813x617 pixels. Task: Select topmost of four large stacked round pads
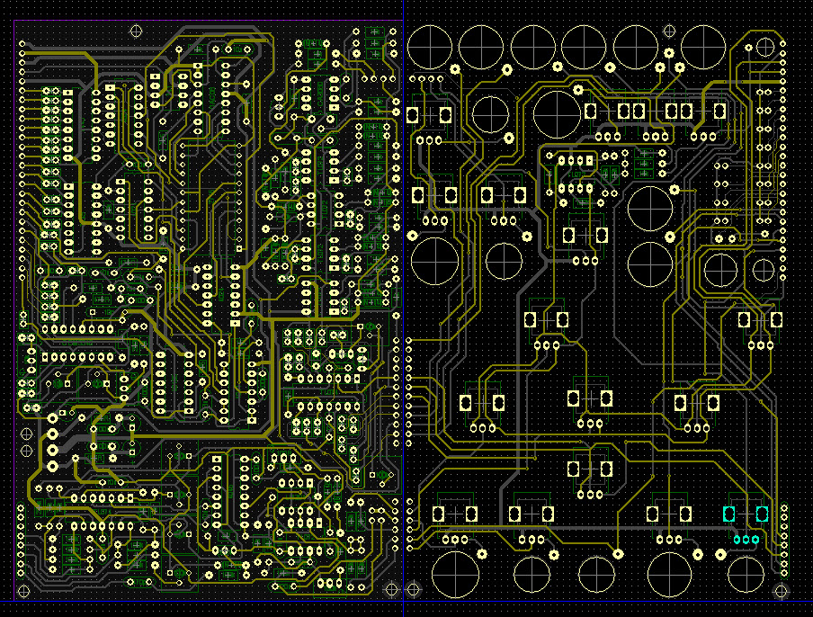tap(52, 416)
